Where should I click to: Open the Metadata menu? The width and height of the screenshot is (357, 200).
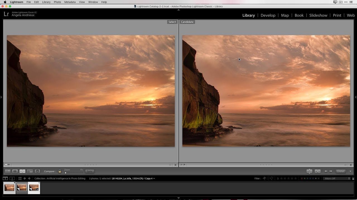coord(70,2)
